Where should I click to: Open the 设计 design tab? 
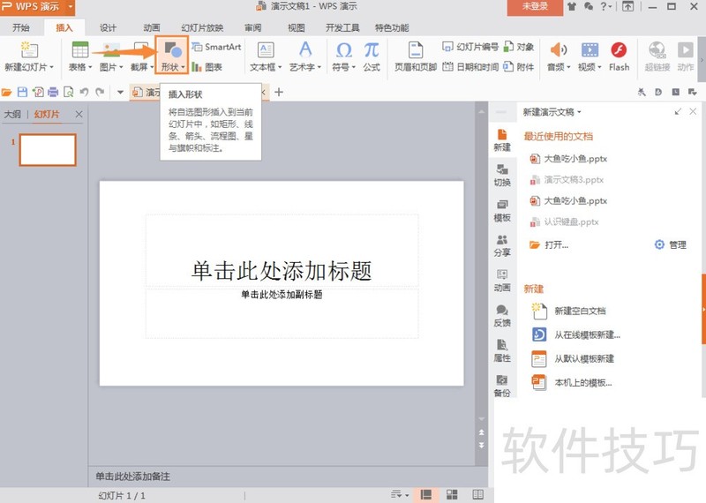click(108, 28)
